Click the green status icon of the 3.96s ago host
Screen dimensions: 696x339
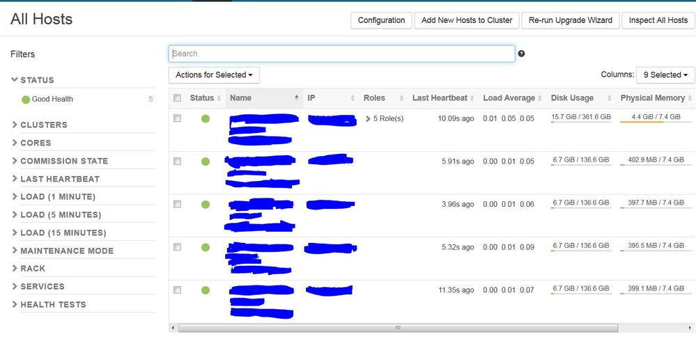coord(205,205)
